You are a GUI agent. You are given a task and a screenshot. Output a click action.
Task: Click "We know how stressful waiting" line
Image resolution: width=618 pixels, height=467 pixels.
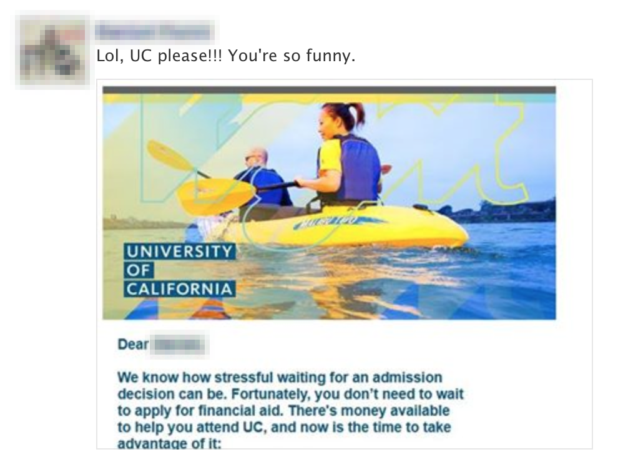(x=279, y=378)
